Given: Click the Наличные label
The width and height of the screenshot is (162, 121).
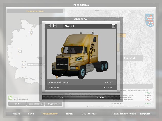Looking at the screenshot, I should click(x=53, y=88).
